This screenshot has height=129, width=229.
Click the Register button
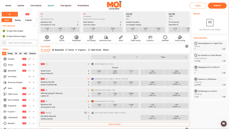[x=217, y=6]
